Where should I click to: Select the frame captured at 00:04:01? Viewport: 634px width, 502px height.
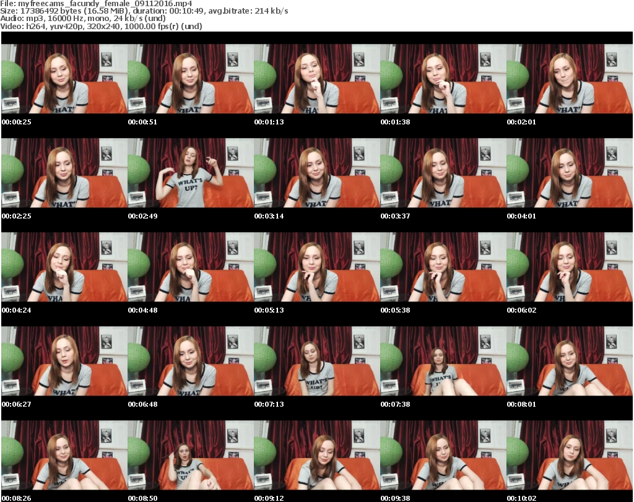(570, 173)
